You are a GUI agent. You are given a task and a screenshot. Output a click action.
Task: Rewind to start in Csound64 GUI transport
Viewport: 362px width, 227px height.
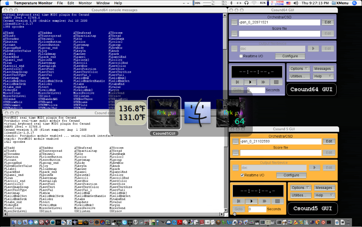[237, 82]
